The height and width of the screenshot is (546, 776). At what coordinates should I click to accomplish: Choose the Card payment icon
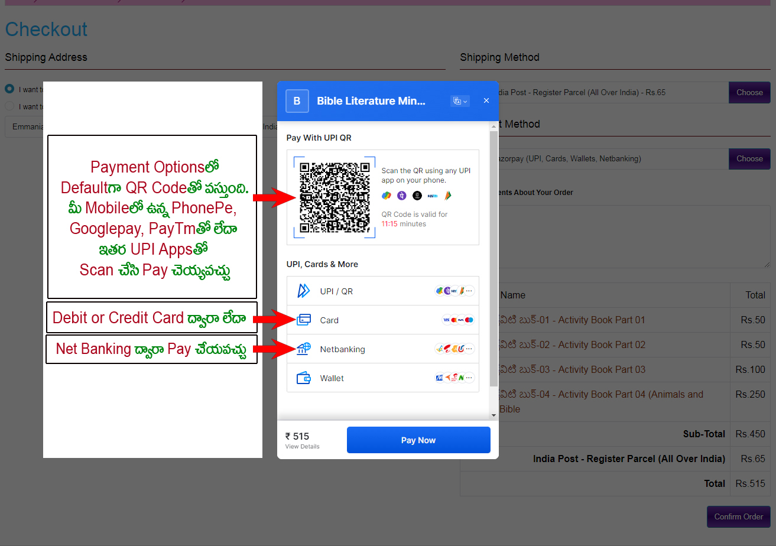point(304,320)
